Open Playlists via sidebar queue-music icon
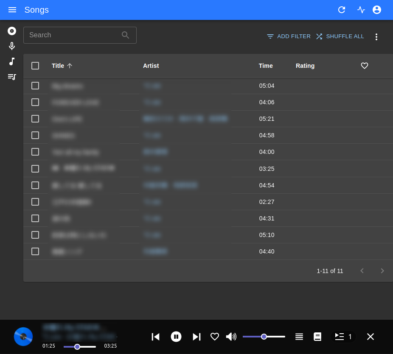This screenshot has height=354, width=393. [x=12, y=77]
